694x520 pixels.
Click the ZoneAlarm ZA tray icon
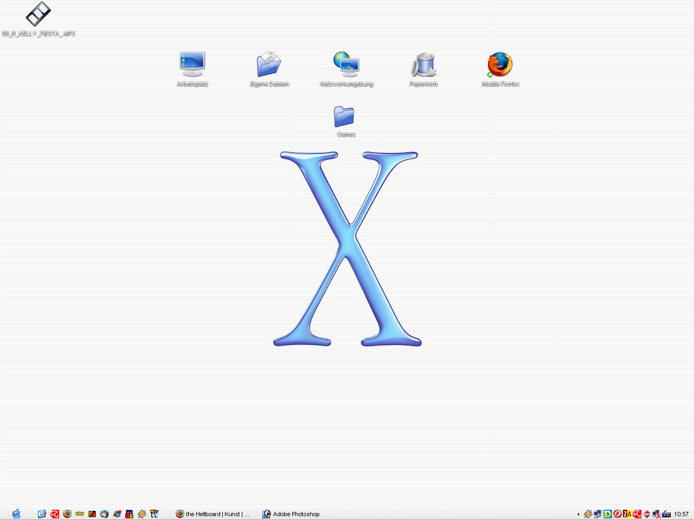click(x=627, y=514)
